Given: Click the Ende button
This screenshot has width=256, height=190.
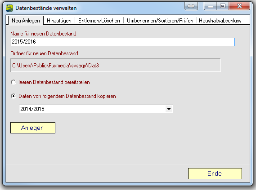Looking at the screenshot, I should 215,173.
